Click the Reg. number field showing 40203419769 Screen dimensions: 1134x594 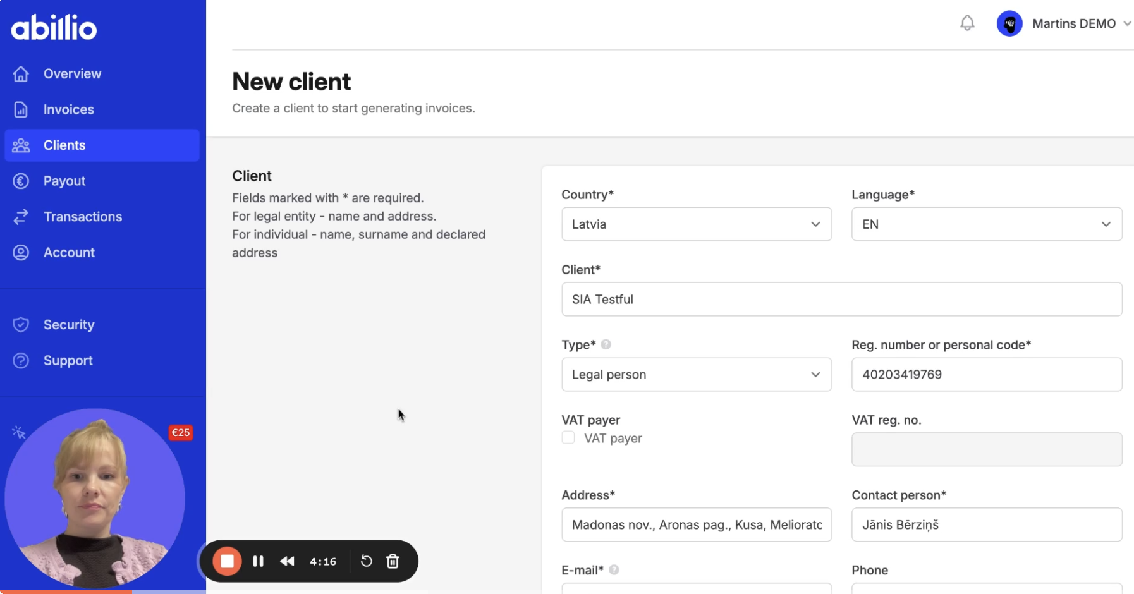pos(987,375)
